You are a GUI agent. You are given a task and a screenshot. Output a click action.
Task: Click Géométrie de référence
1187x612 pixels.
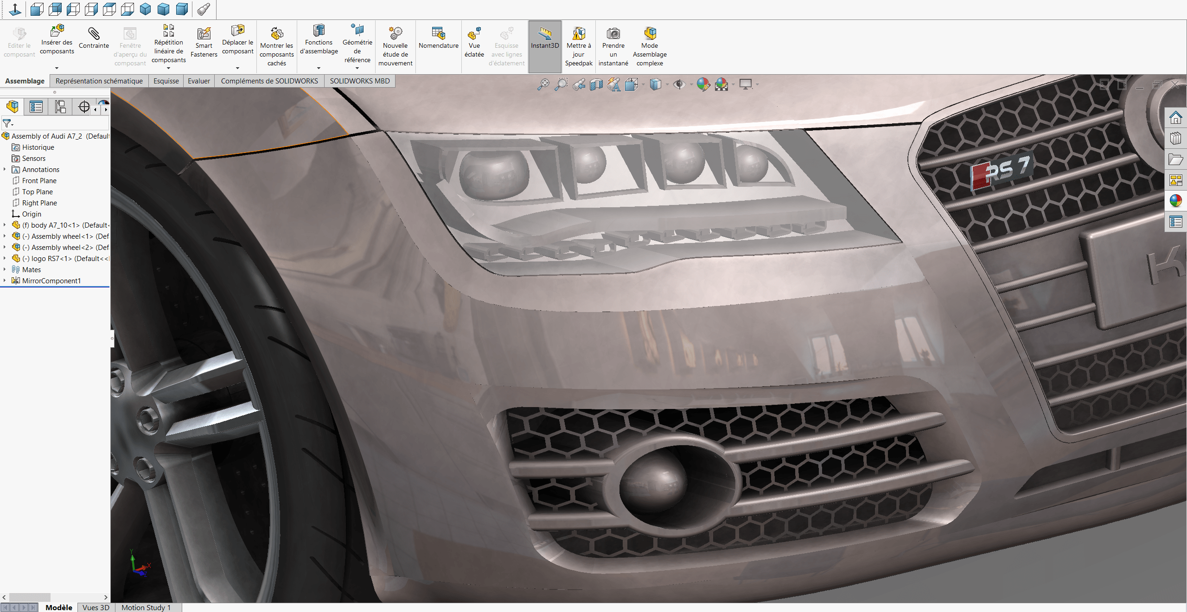point(357,44)
